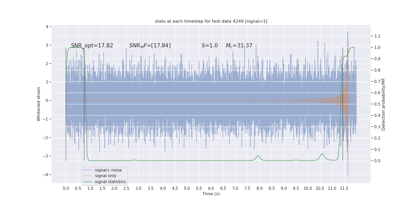The width and height of the screenshot is (412, 206).
Task: Select the 0.3 detection probability tick label
Action: pyautogui.click(x=377, y=127)
